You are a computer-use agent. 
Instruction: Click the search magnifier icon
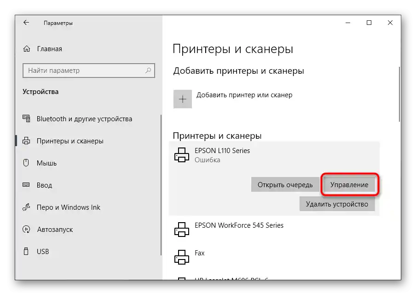point(148,71)
